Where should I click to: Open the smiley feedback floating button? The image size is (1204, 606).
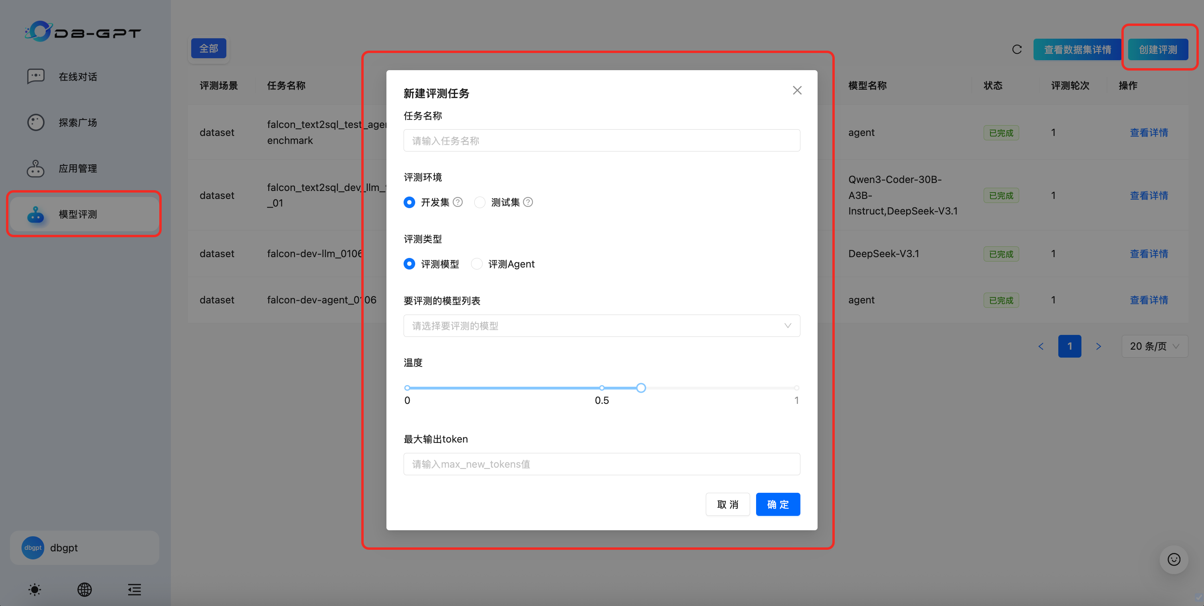tap(1174, 559)
